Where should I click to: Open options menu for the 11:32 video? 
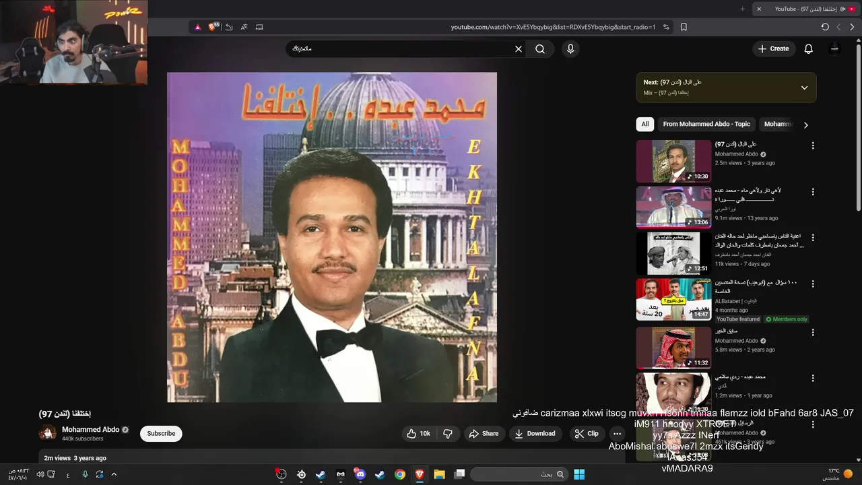tap(813, 332)
